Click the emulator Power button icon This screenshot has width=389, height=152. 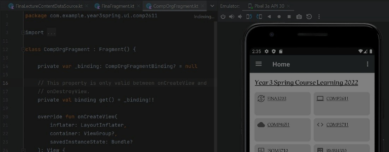coord(223,17)
